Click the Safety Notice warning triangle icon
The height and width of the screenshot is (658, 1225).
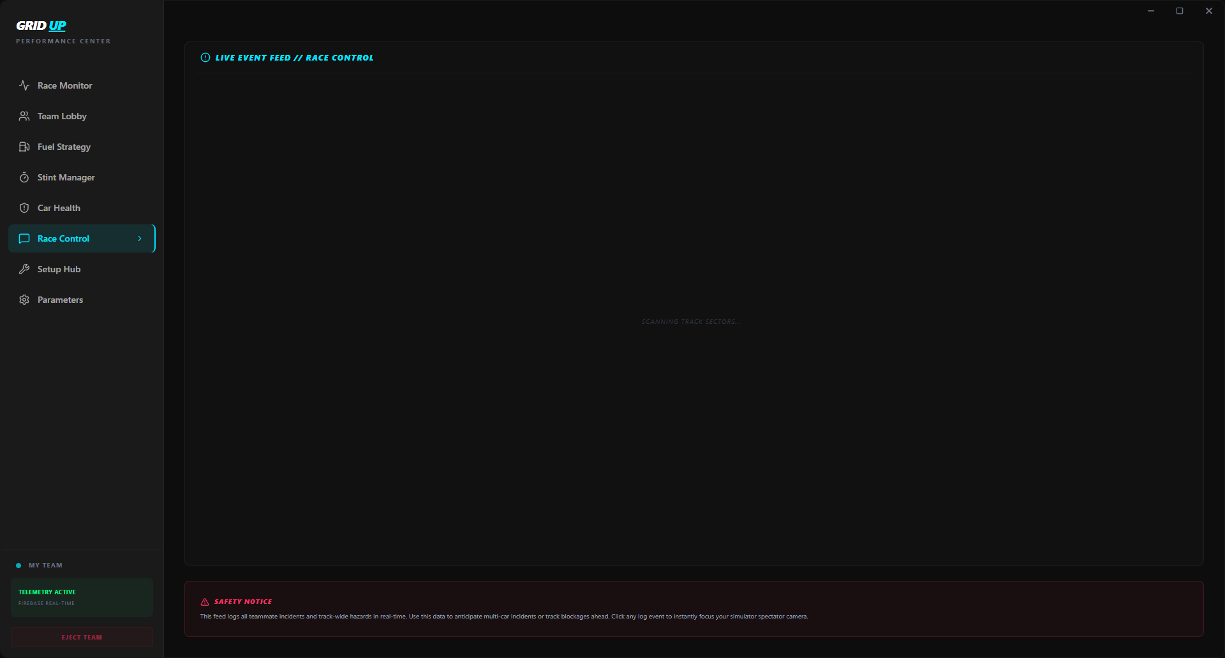205,602
